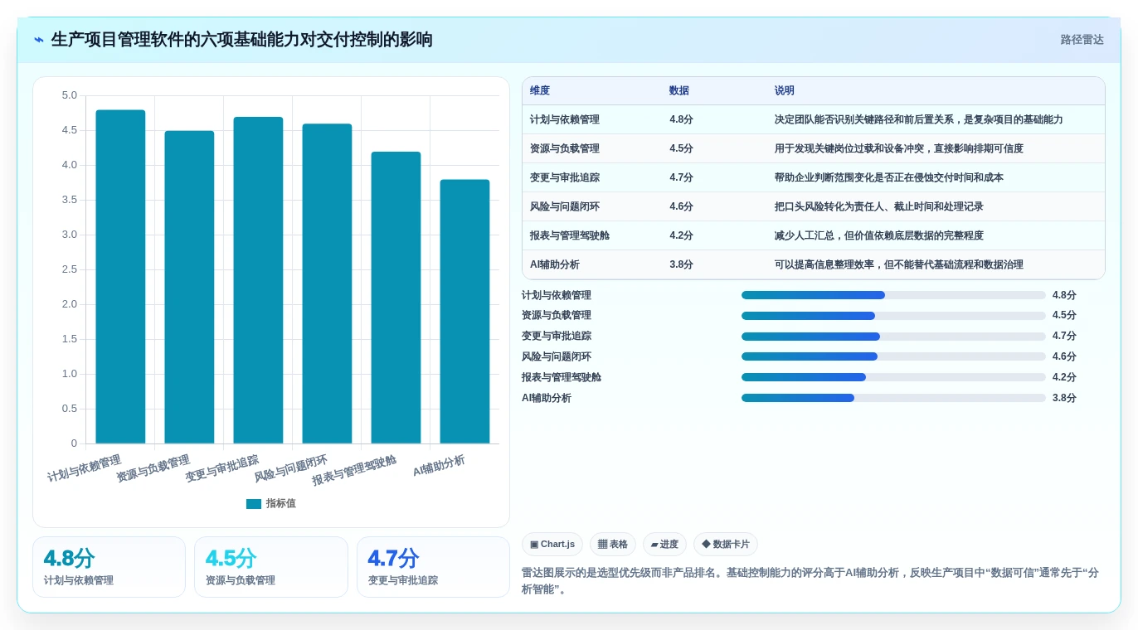Select table cell AI辅助分析

click(x=555, y=265)
